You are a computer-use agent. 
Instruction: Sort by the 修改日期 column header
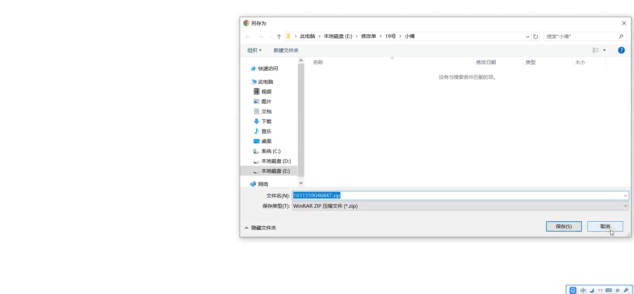click(x=486, y=62)
